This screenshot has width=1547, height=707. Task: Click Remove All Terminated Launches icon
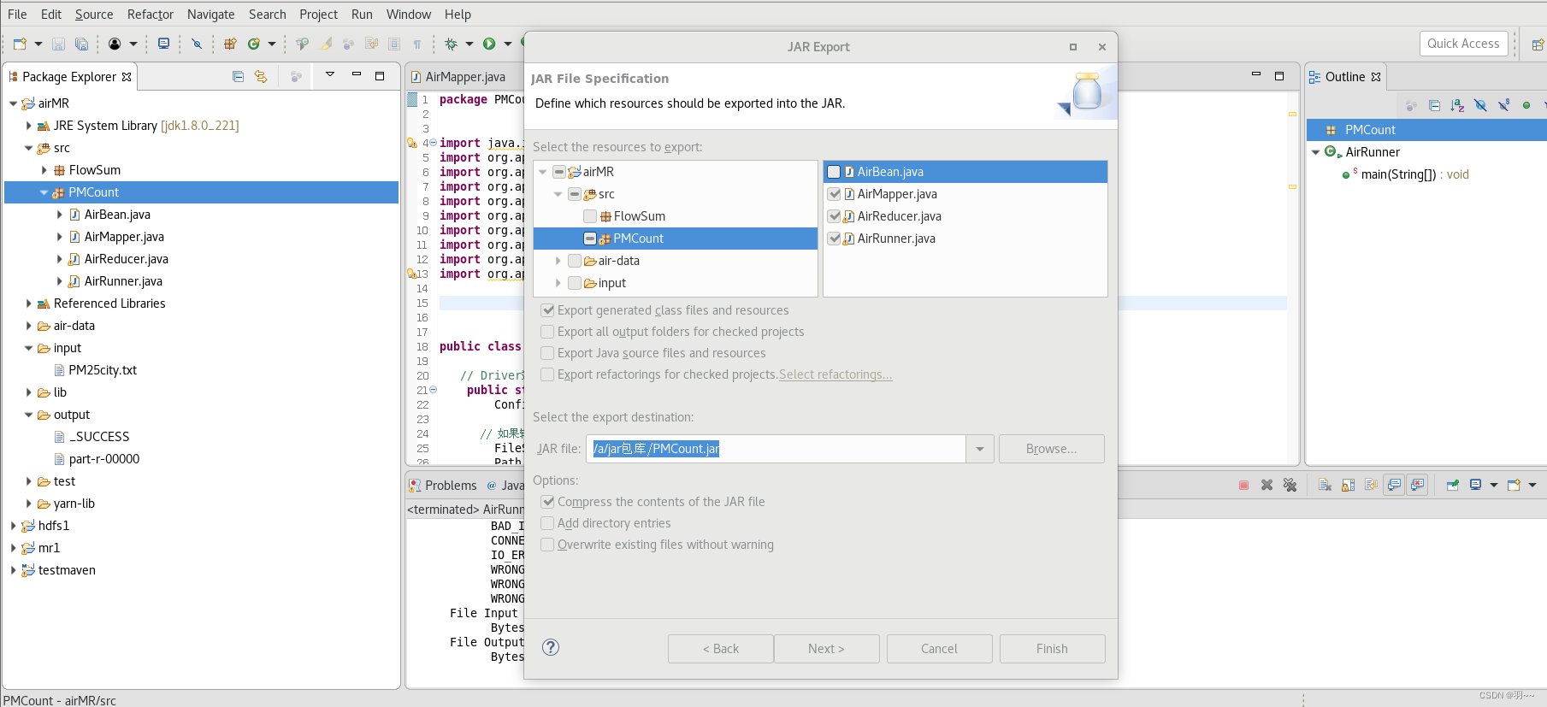tap(1290, 485)
